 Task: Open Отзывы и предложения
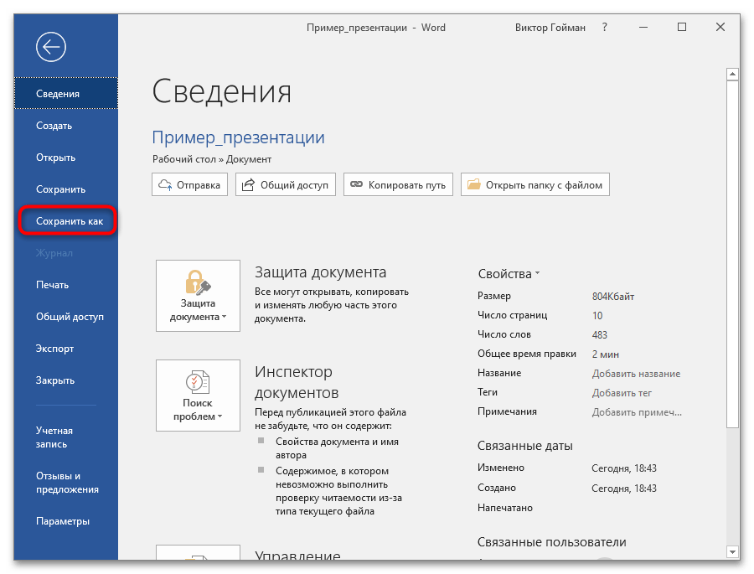point(66,483)
